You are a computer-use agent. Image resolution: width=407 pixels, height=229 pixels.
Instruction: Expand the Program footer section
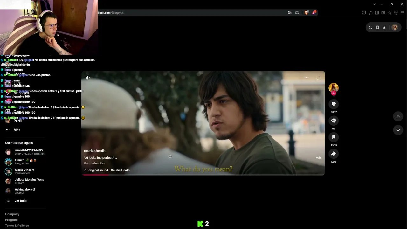click(x=11, y=220)
